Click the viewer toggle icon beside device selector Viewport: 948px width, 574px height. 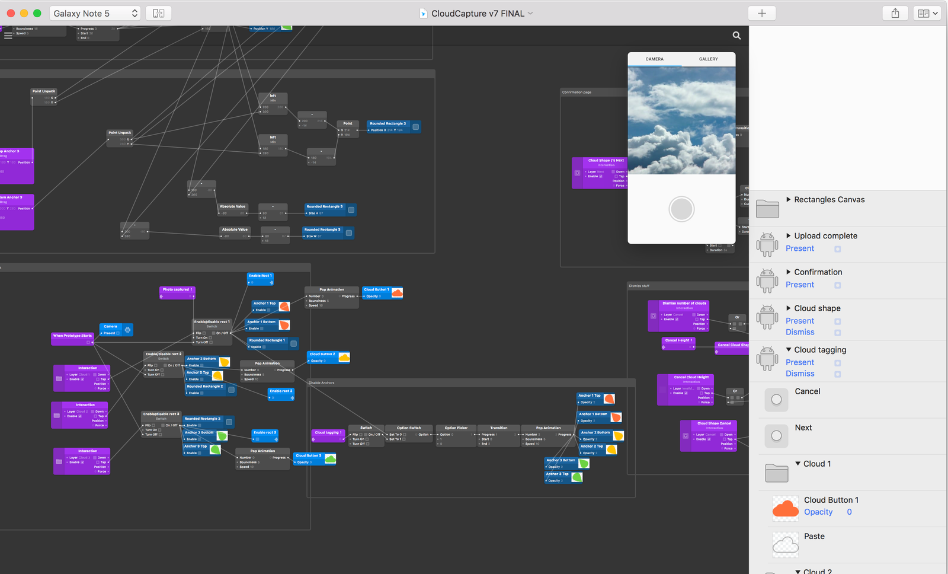158,13
